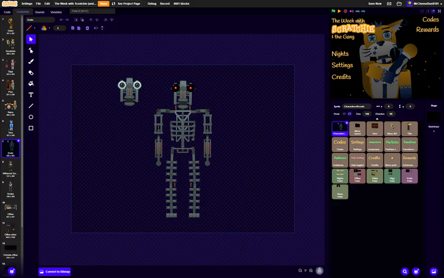
Task: Click the choose-a-costume button
Action: click(12, 272)
